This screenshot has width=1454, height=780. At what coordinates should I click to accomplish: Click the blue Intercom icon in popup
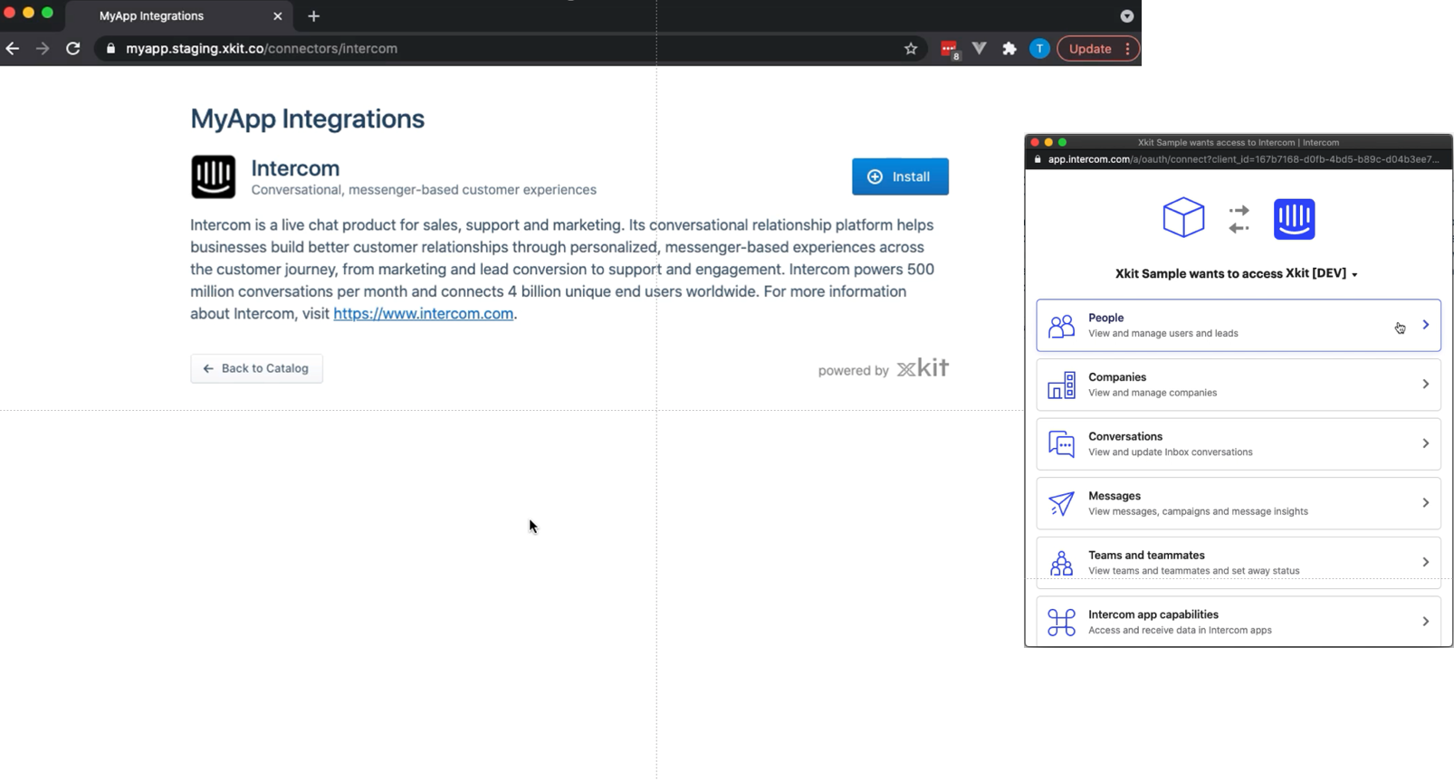1294,219
